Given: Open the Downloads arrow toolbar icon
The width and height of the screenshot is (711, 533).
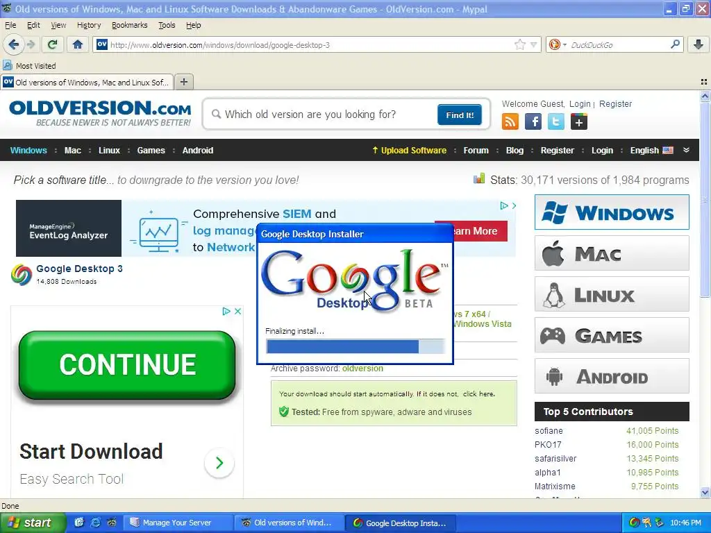Looking at the screenshot, I should 699,44.
